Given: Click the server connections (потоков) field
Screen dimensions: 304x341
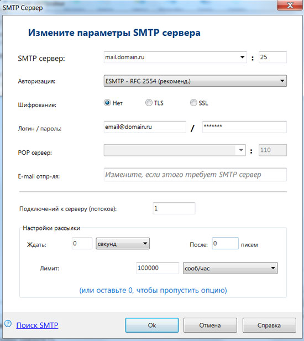Looking at the screenshot, I should [174, 208].
